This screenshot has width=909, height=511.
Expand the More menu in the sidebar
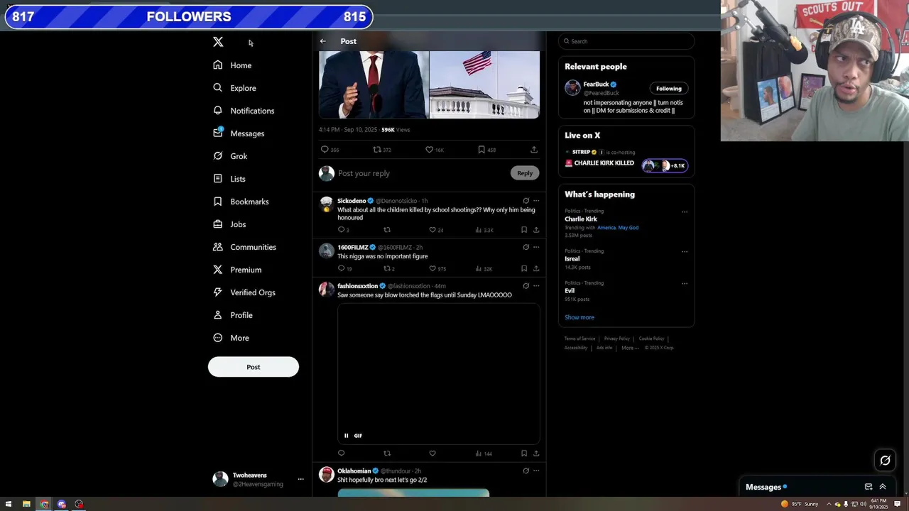pyautogui.click(x=232, y=338)
